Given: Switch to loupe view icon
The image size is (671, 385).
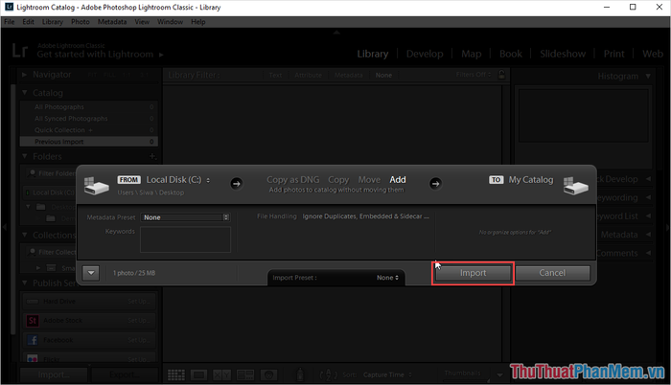Looking at the screenshot, I should tap(198, 375).
